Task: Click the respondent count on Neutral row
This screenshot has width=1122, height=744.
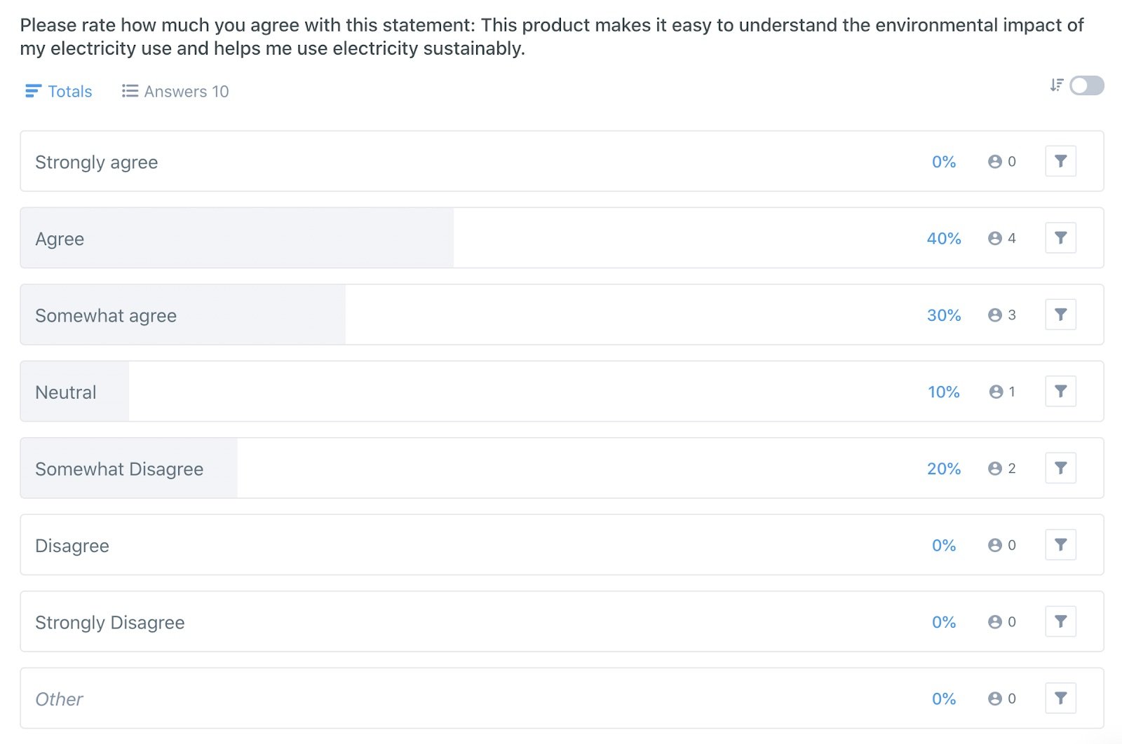Action: (1012, 392)
